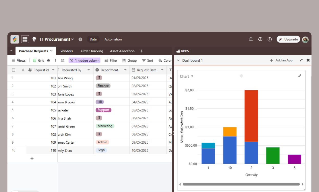Viewport: 319px width, 192px height.
Task: Select the HR department tag
Action: click(x=100, y=102)
